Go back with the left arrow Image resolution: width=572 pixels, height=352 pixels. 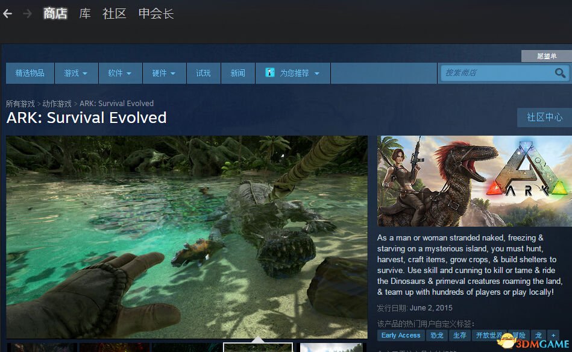[x=7, y=14]
